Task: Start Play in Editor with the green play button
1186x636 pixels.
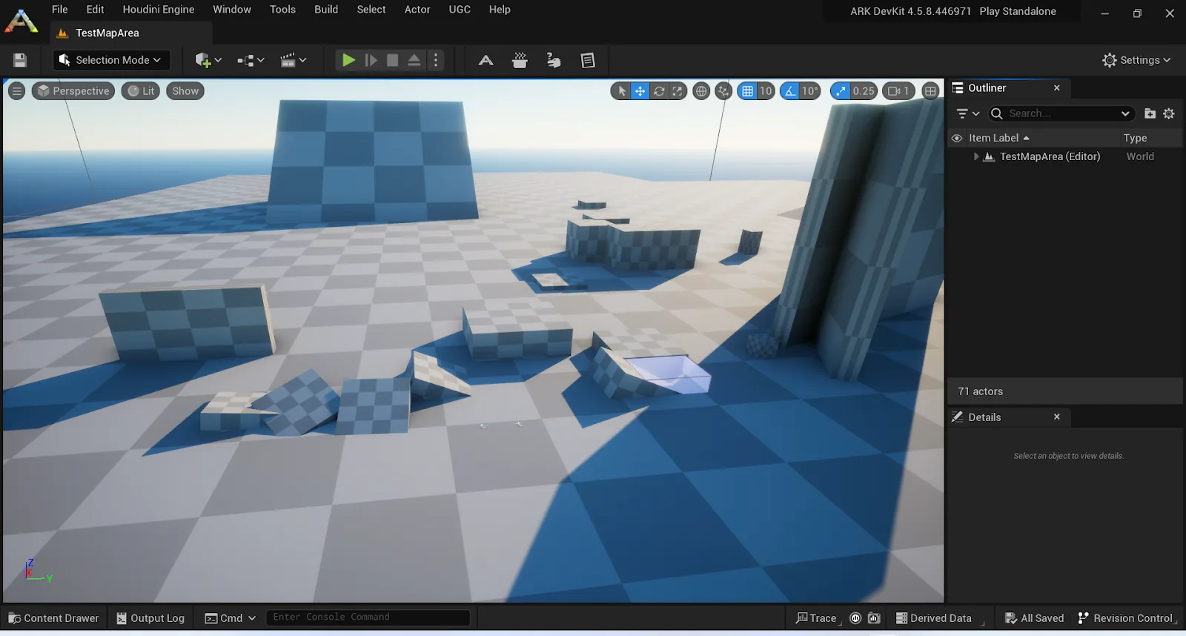Action: coord(348,60)
